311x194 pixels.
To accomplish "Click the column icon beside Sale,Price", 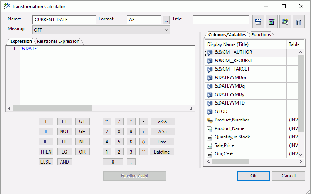I will click(209, 146).
